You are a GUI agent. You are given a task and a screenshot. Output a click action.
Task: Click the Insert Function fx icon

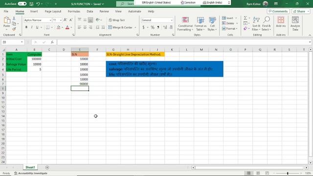coord(52,42)
